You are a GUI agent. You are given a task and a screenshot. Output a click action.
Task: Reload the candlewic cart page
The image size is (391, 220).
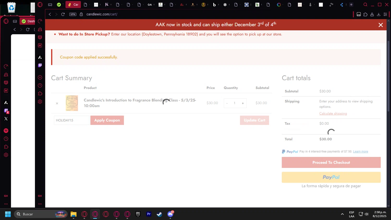63,14
